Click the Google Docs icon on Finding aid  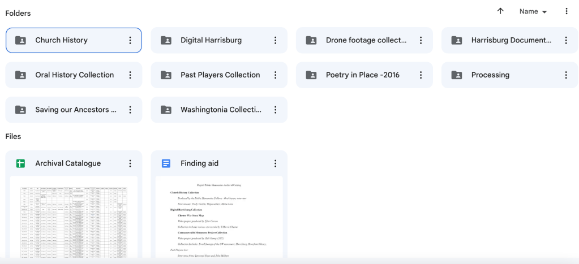tap(166, 163)
